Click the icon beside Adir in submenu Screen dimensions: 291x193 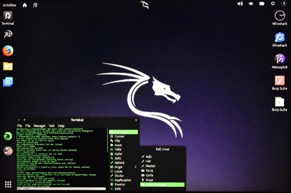[143, 157]
